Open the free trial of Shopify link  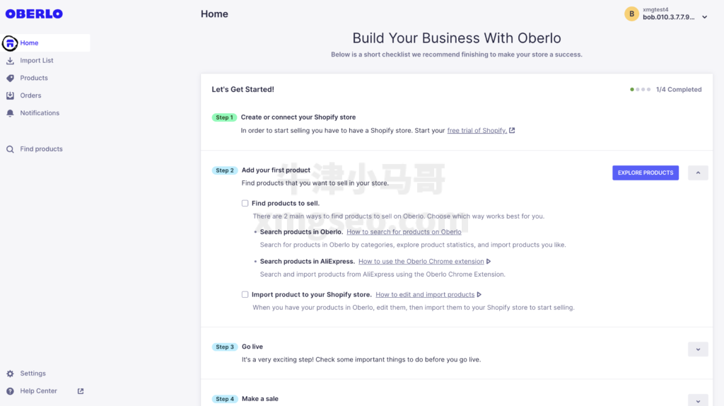coord(477,131)
